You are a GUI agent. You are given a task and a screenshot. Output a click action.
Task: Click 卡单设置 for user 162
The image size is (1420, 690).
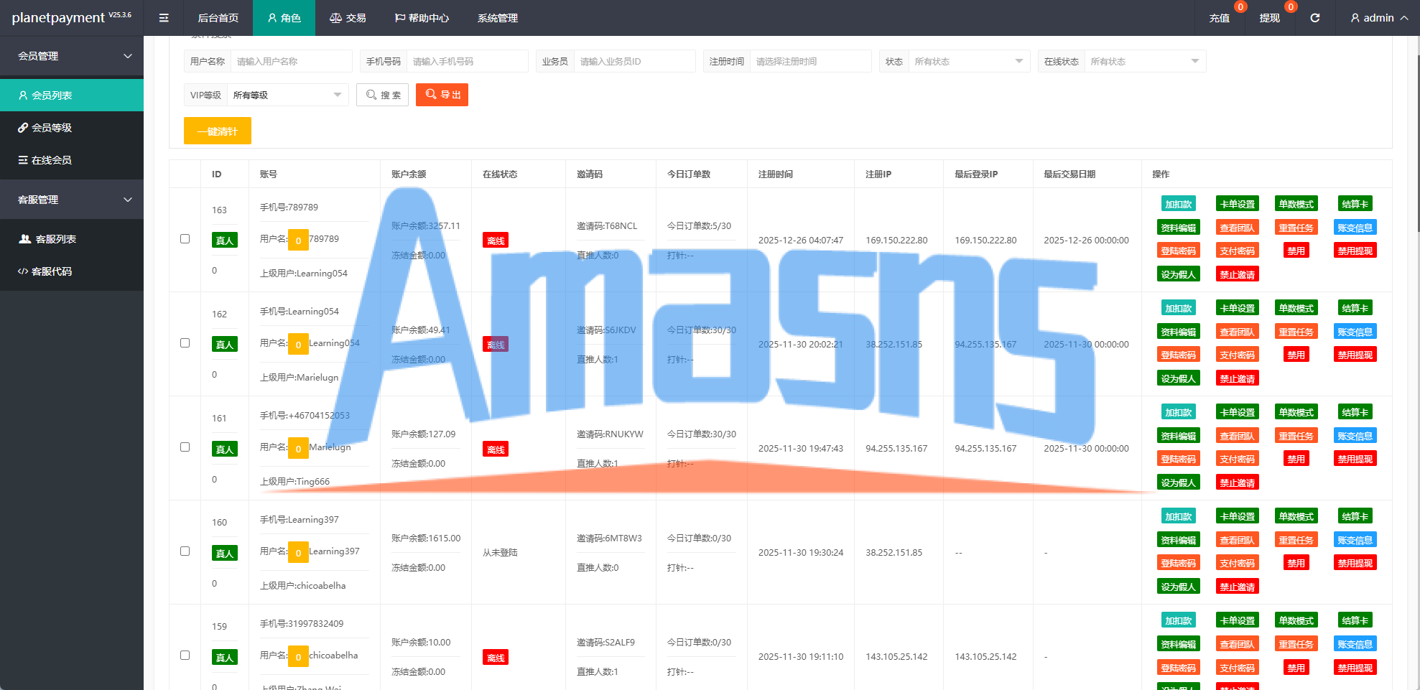click(x=1238, y=308)
